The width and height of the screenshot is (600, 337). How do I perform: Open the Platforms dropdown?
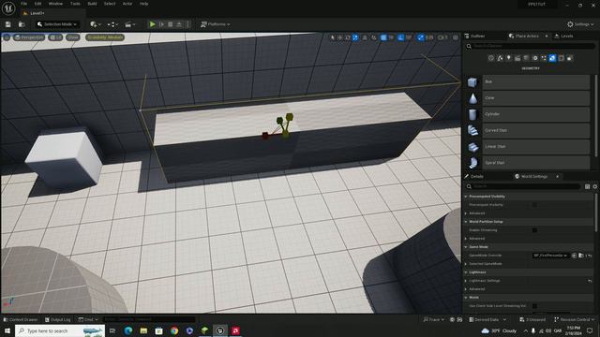(216, 24)
